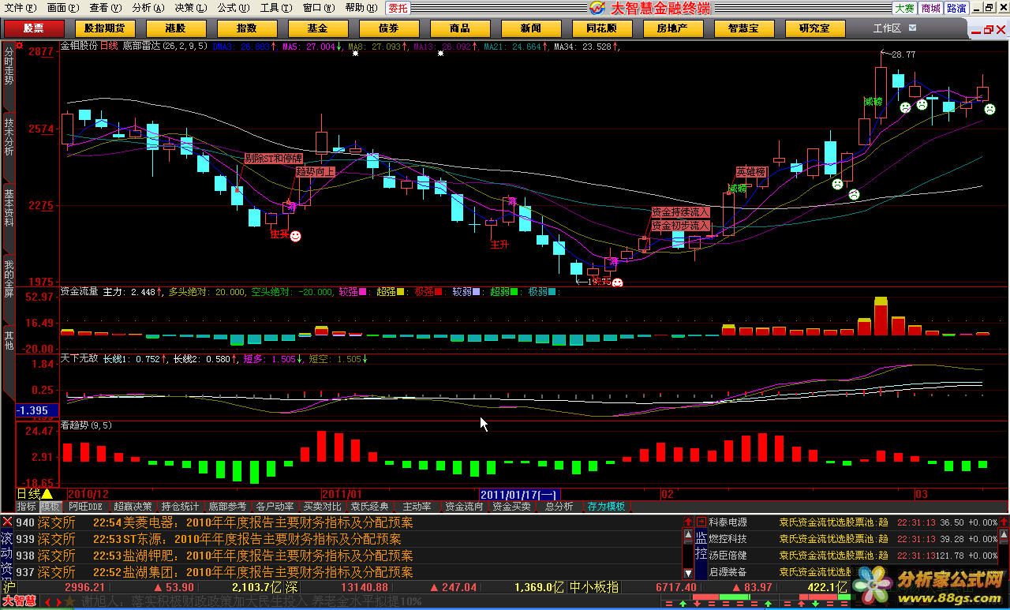
Task: Close the scrolling news panel with red X
Action: pyautogui.click(x=7, y=522)
